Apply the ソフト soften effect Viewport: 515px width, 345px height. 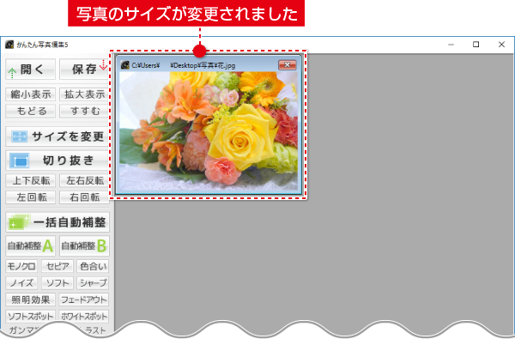click(58, 283)
